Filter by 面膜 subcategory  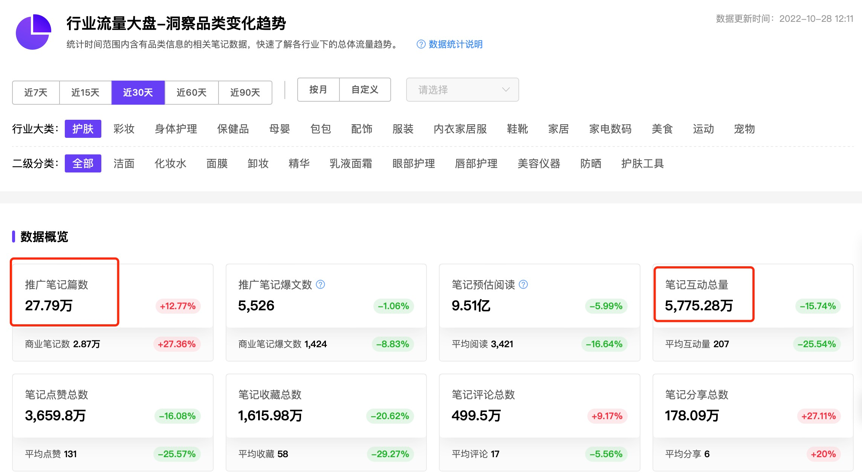pos(217,163)
